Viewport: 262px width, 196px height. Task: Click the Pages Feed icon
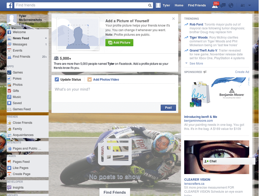click(x=9, y=162)
